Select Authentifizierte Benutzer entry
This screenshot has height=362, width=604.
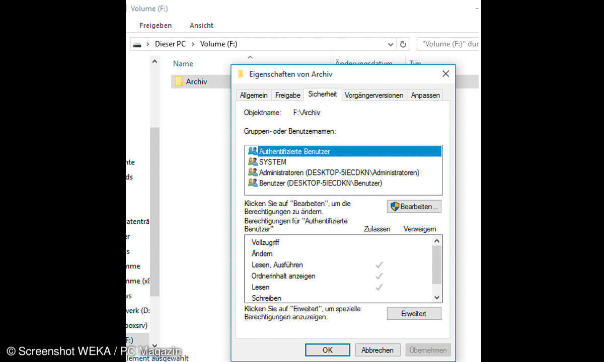(x=343, y=151)
